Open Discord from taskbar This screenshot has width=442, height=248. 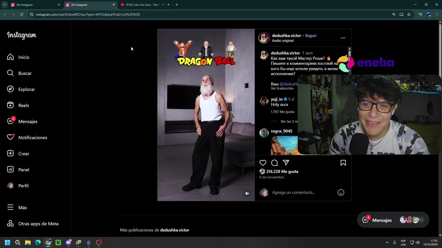[x=68, y=242]
